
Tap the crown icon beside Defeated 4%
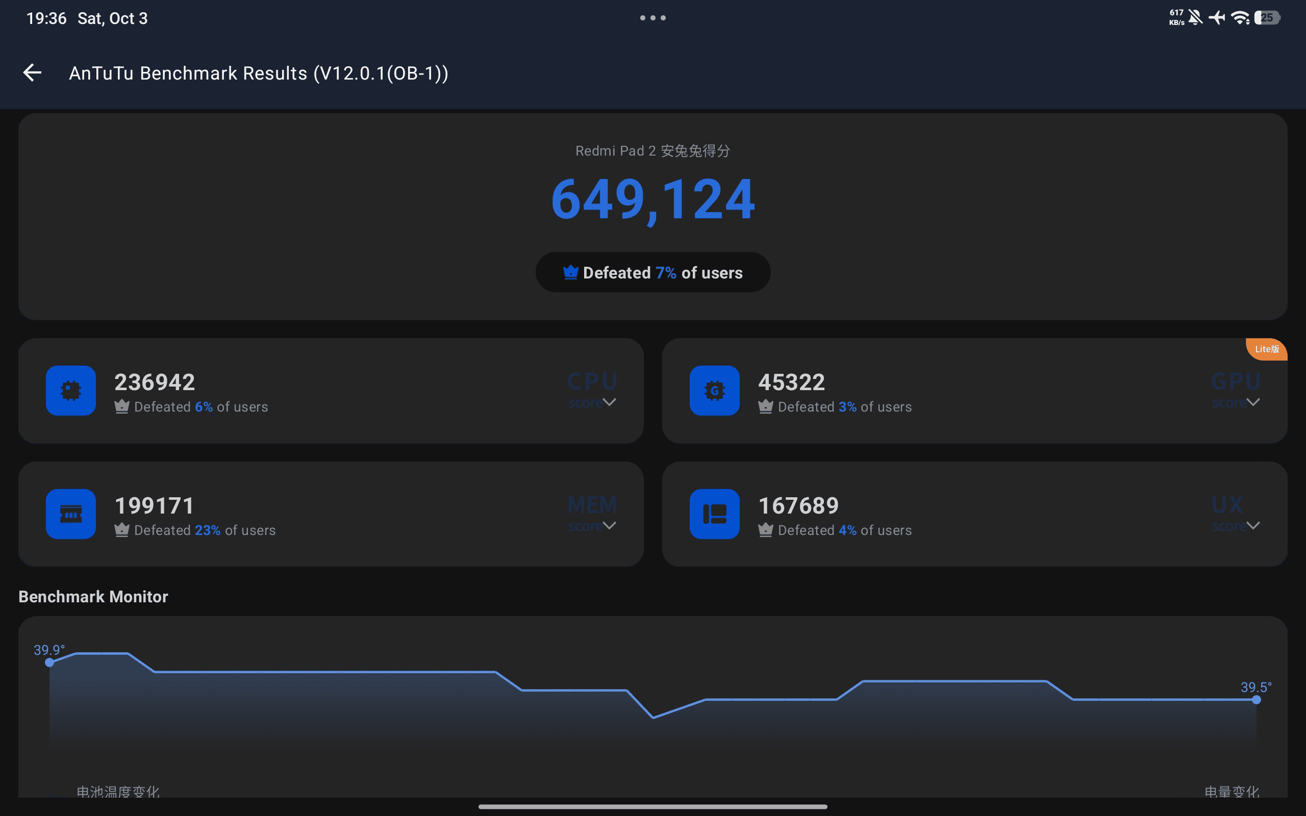(766, 530)
